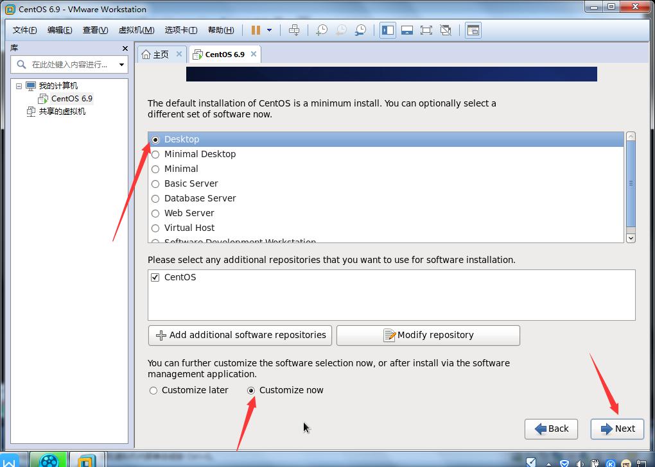This screenshot has height=467, width=655.
Task: Open the snapshot manager (wrench clock)
Action: click(x=360, y=30)
